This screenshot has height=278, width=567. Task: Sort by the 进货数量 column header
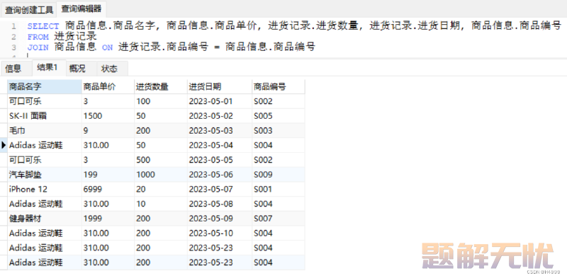coord(161,86)
